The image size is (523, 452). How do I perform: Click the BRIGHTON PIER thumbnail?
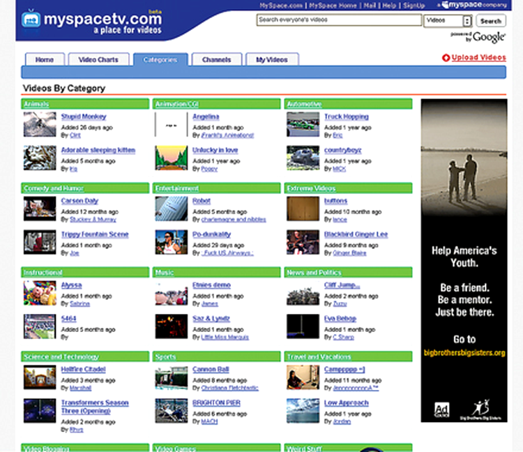171,411
